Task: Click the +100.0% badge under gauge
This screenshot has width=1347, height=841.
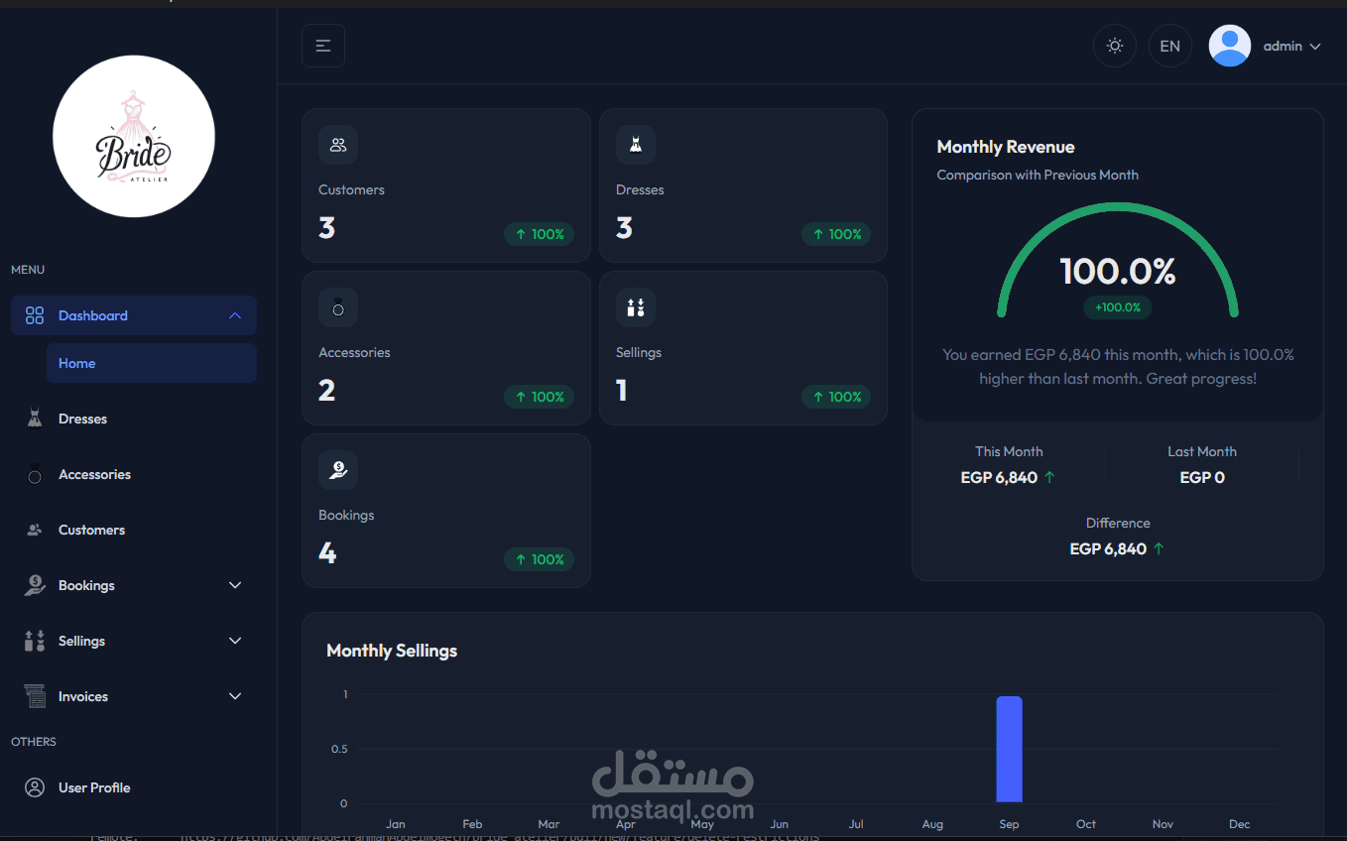Action: click(1118, 307)
